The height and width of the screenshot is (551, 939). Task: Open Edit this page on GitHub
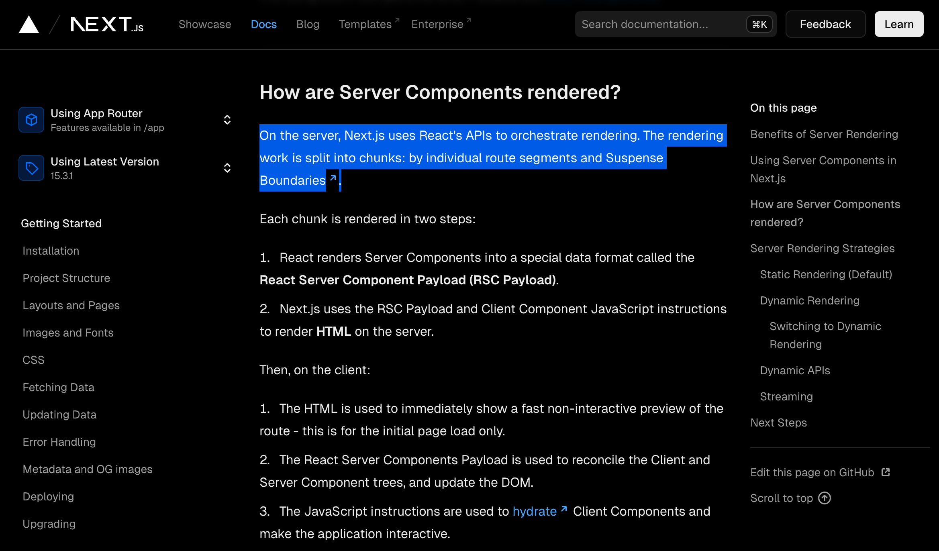click(820, 472)
